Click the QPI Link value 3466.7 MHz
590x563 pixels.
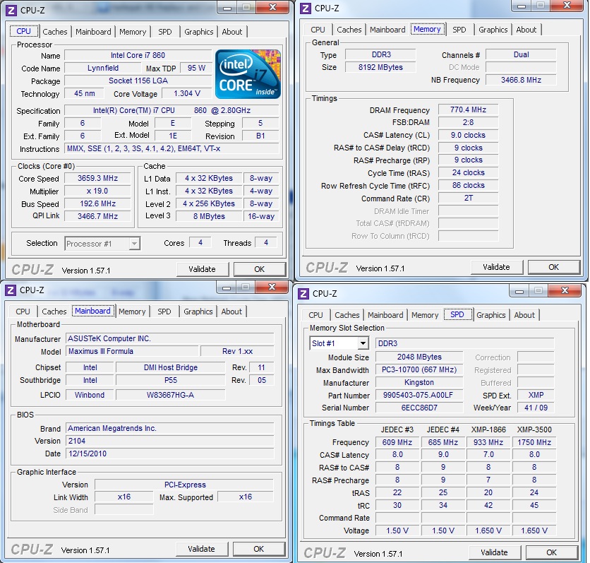[x=98, y=216]
